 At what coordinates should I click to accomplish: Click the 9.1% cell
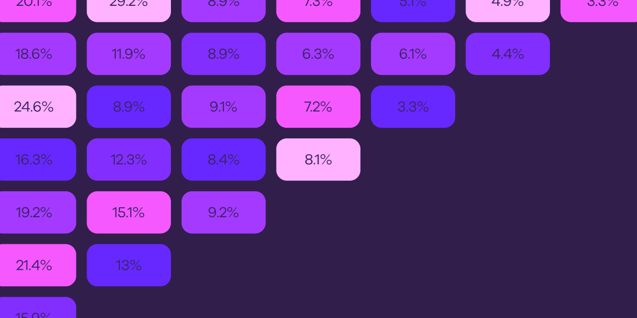click(223, 107)
